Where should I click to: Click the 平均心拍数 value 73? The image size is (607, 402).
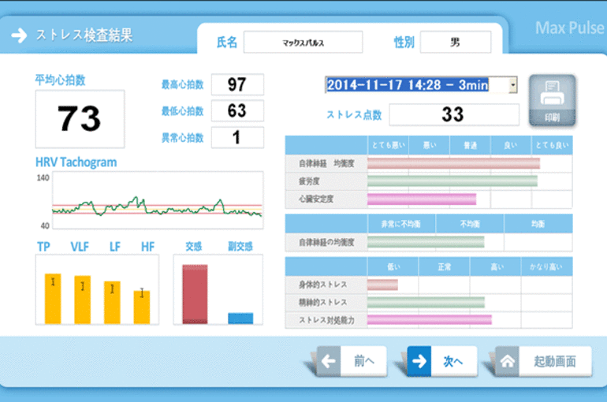pyautogui.click(x=80, y=118)
